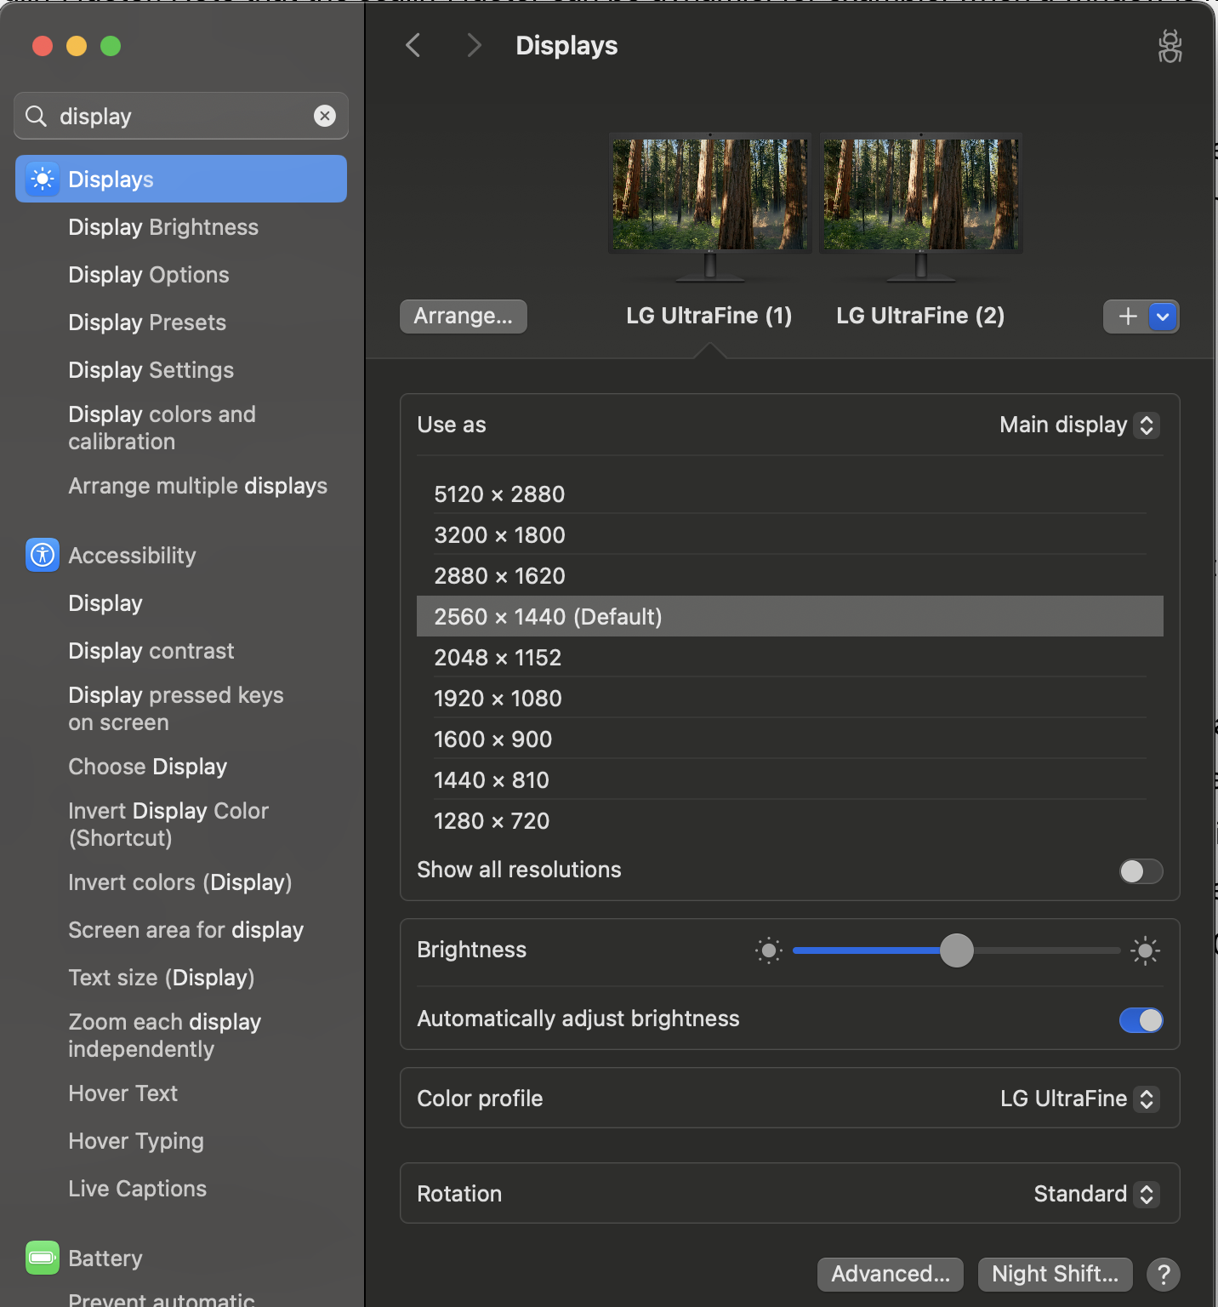This screenshot has height=1307, width=1218.
Task: Open the Night Shift settings button
Action: (1055, 1274)
